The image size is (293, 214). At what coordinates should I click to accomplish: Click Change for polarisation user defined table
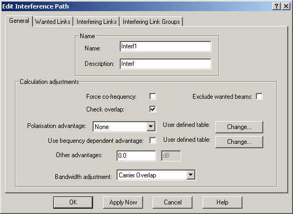pos(239,127)
